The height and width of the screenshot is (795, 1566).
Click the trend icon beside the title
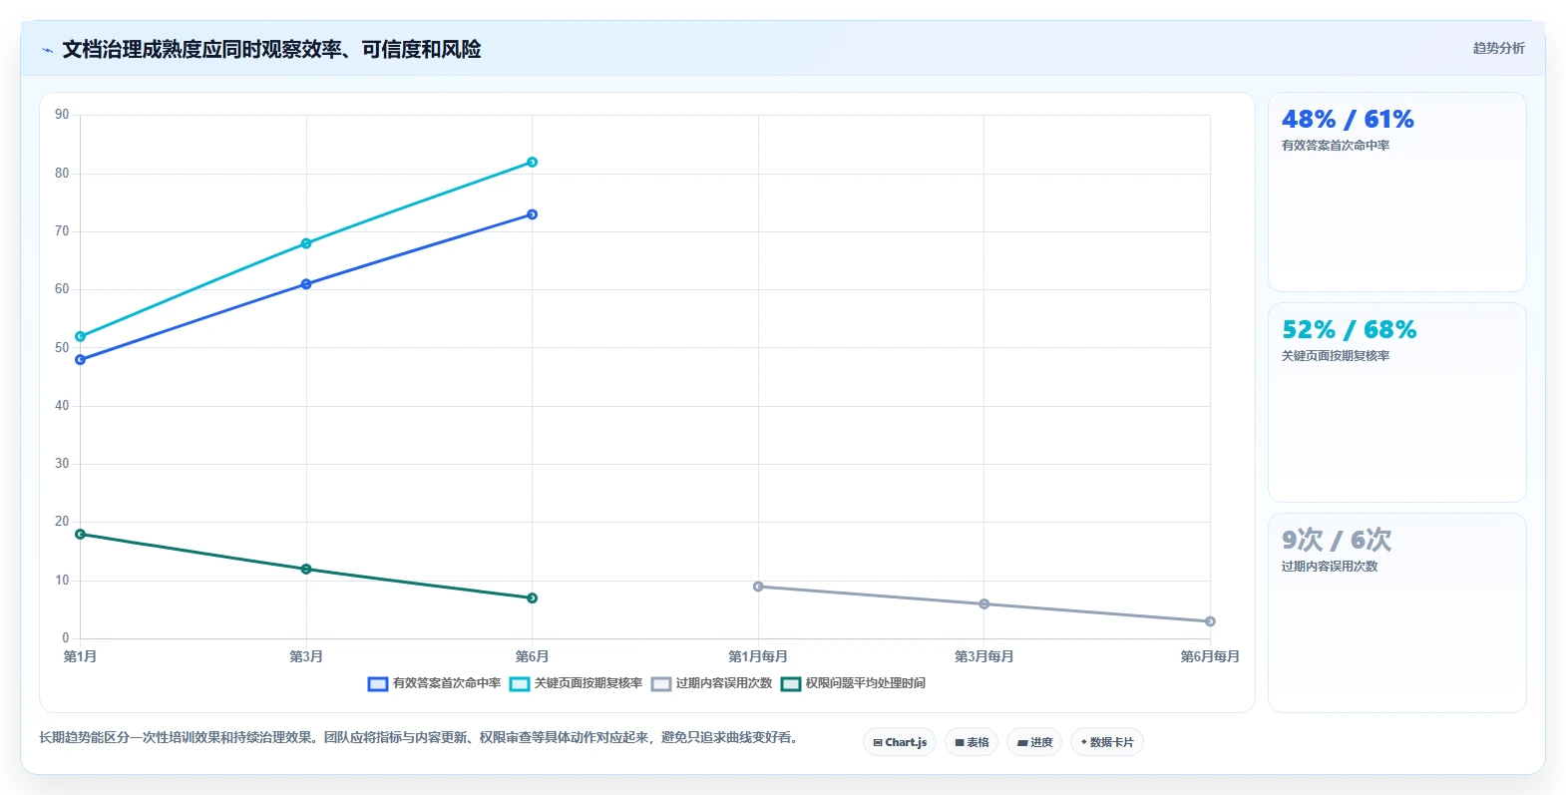(x=47, y=50)
